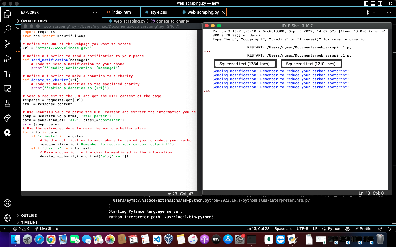Click the url = 'https://www.climate.gov/' line
The image size is (396, 247).
[57, 48]
